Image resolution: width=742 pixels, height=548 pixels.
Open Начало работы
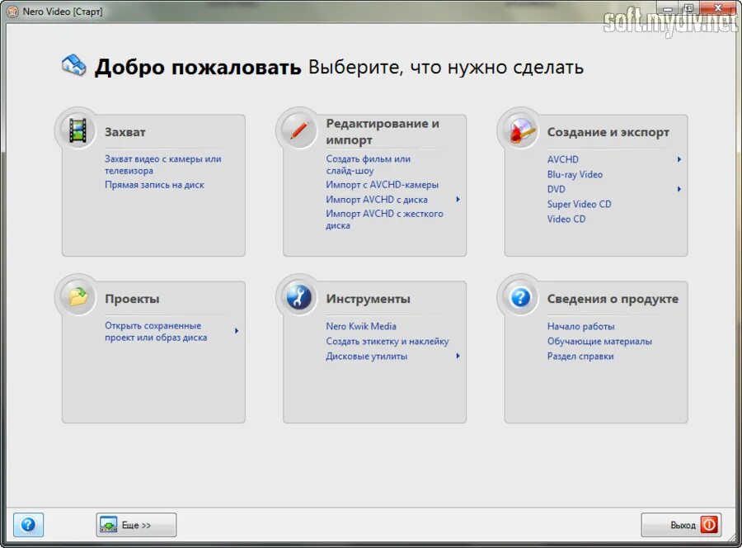tap(580, 326)
